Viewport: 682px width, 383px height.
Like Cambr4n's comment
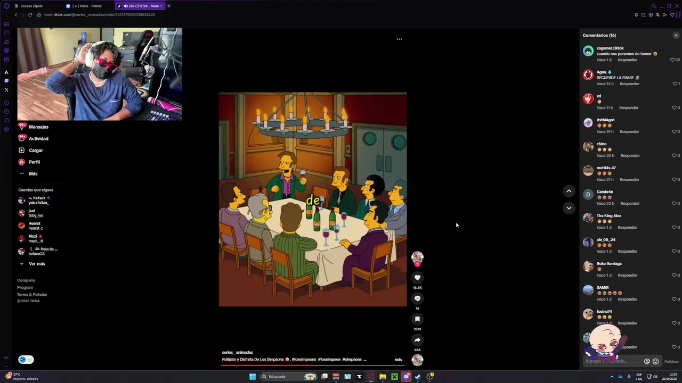coord(675,204)
